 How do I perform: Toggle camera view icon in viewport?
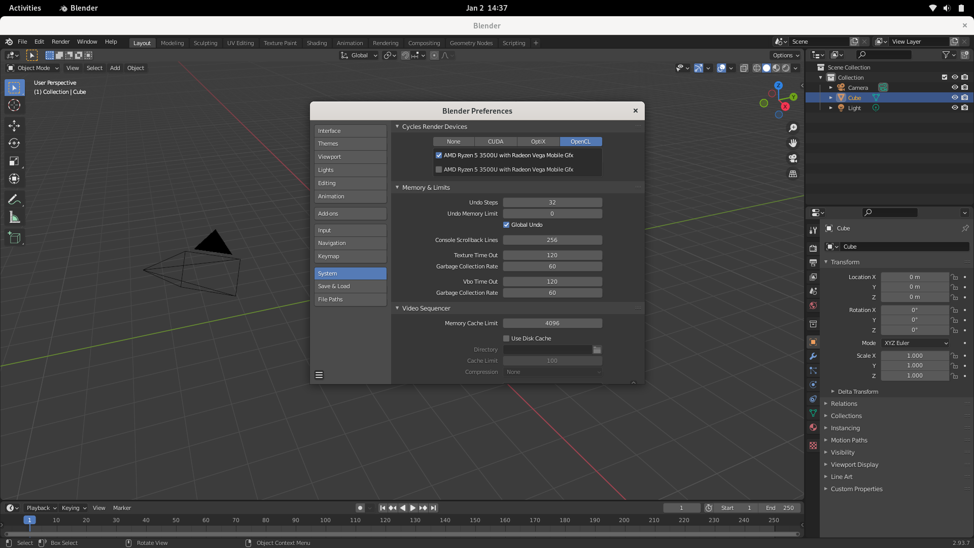point(793,158)
